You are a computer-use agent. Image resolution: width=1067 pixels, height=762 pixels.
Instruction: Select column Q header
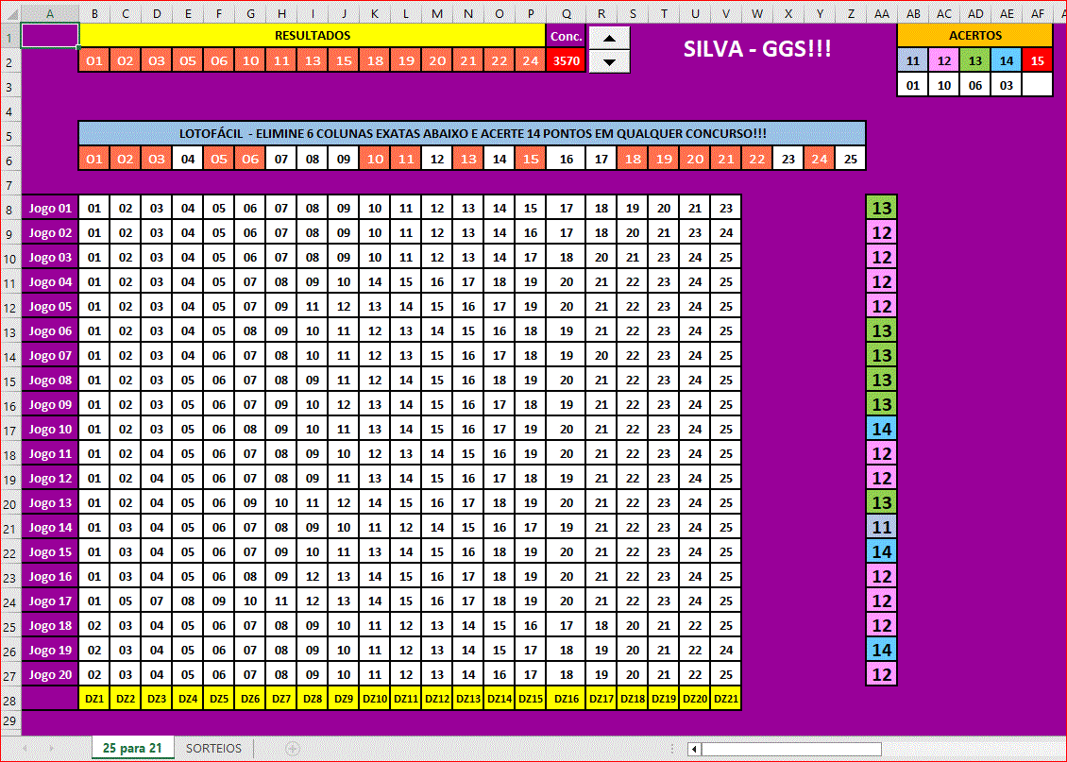566,12
